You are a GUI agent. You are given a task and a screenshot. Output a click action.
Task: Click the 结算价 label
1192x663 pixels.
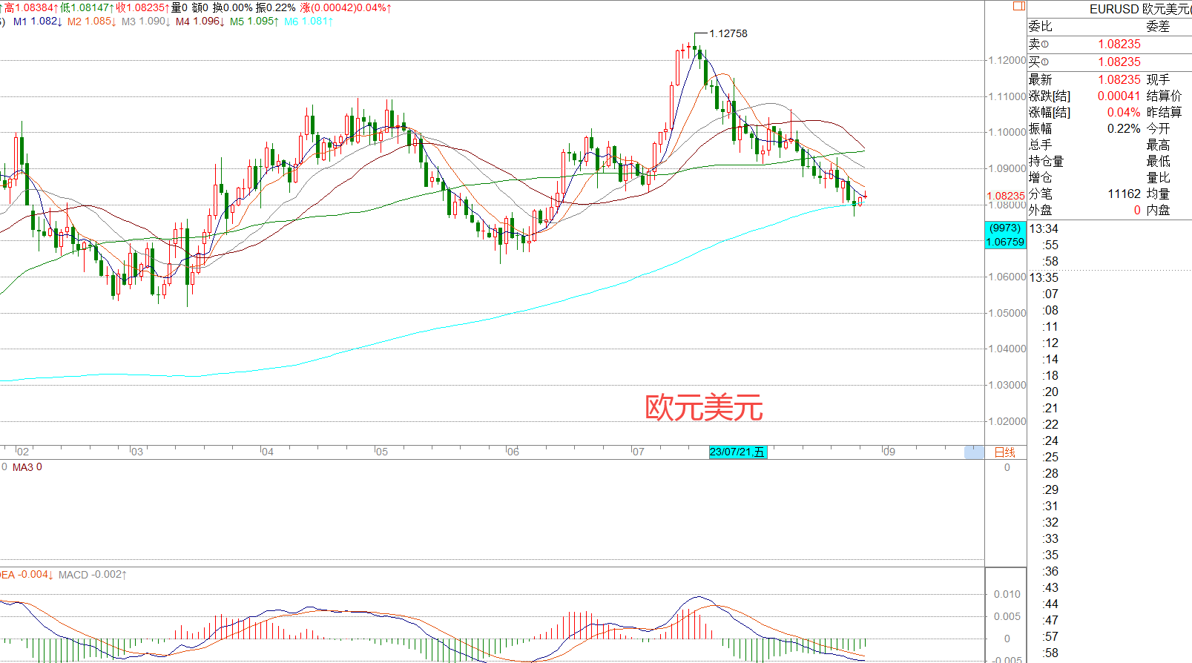click(1164, 96)
